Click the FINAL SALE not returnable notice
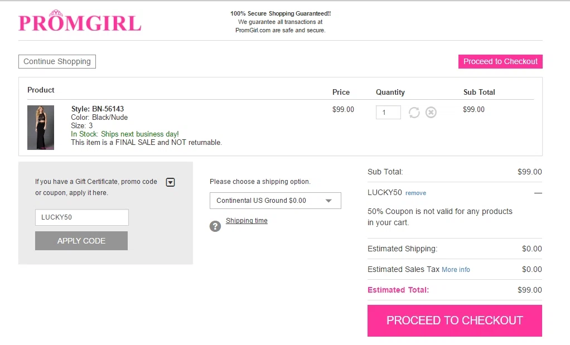The width and height of the screenshot is (570, 345). (x=146, y=142)
